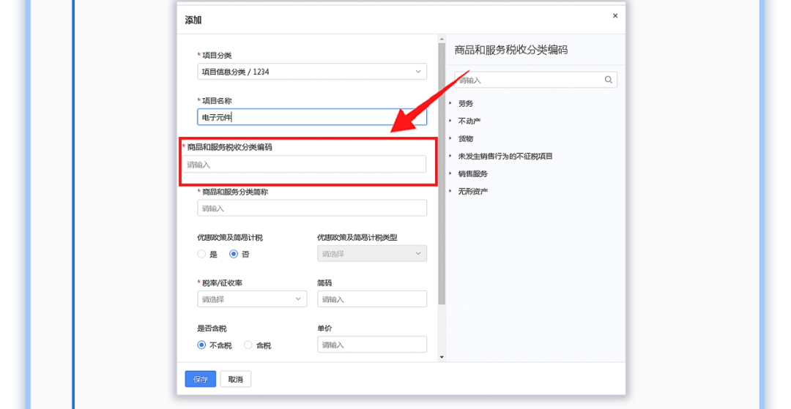Select the 否 radio for 优惠政策及简易计税

click(234, 254)
